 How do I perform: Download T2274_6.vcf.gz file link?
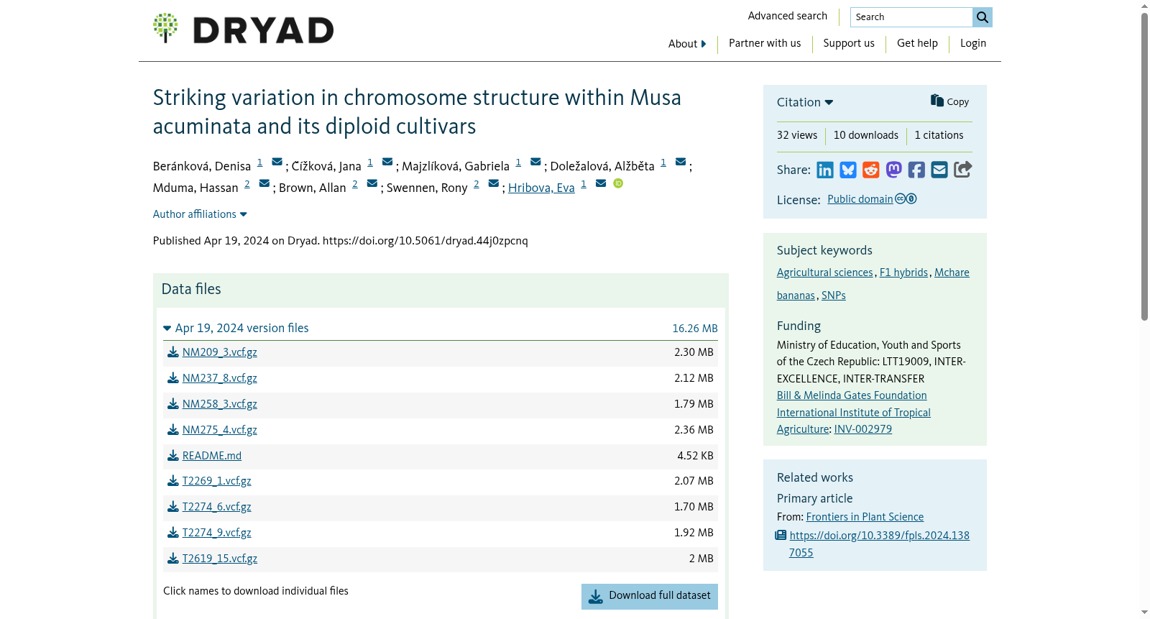click(x=217, y=507)
